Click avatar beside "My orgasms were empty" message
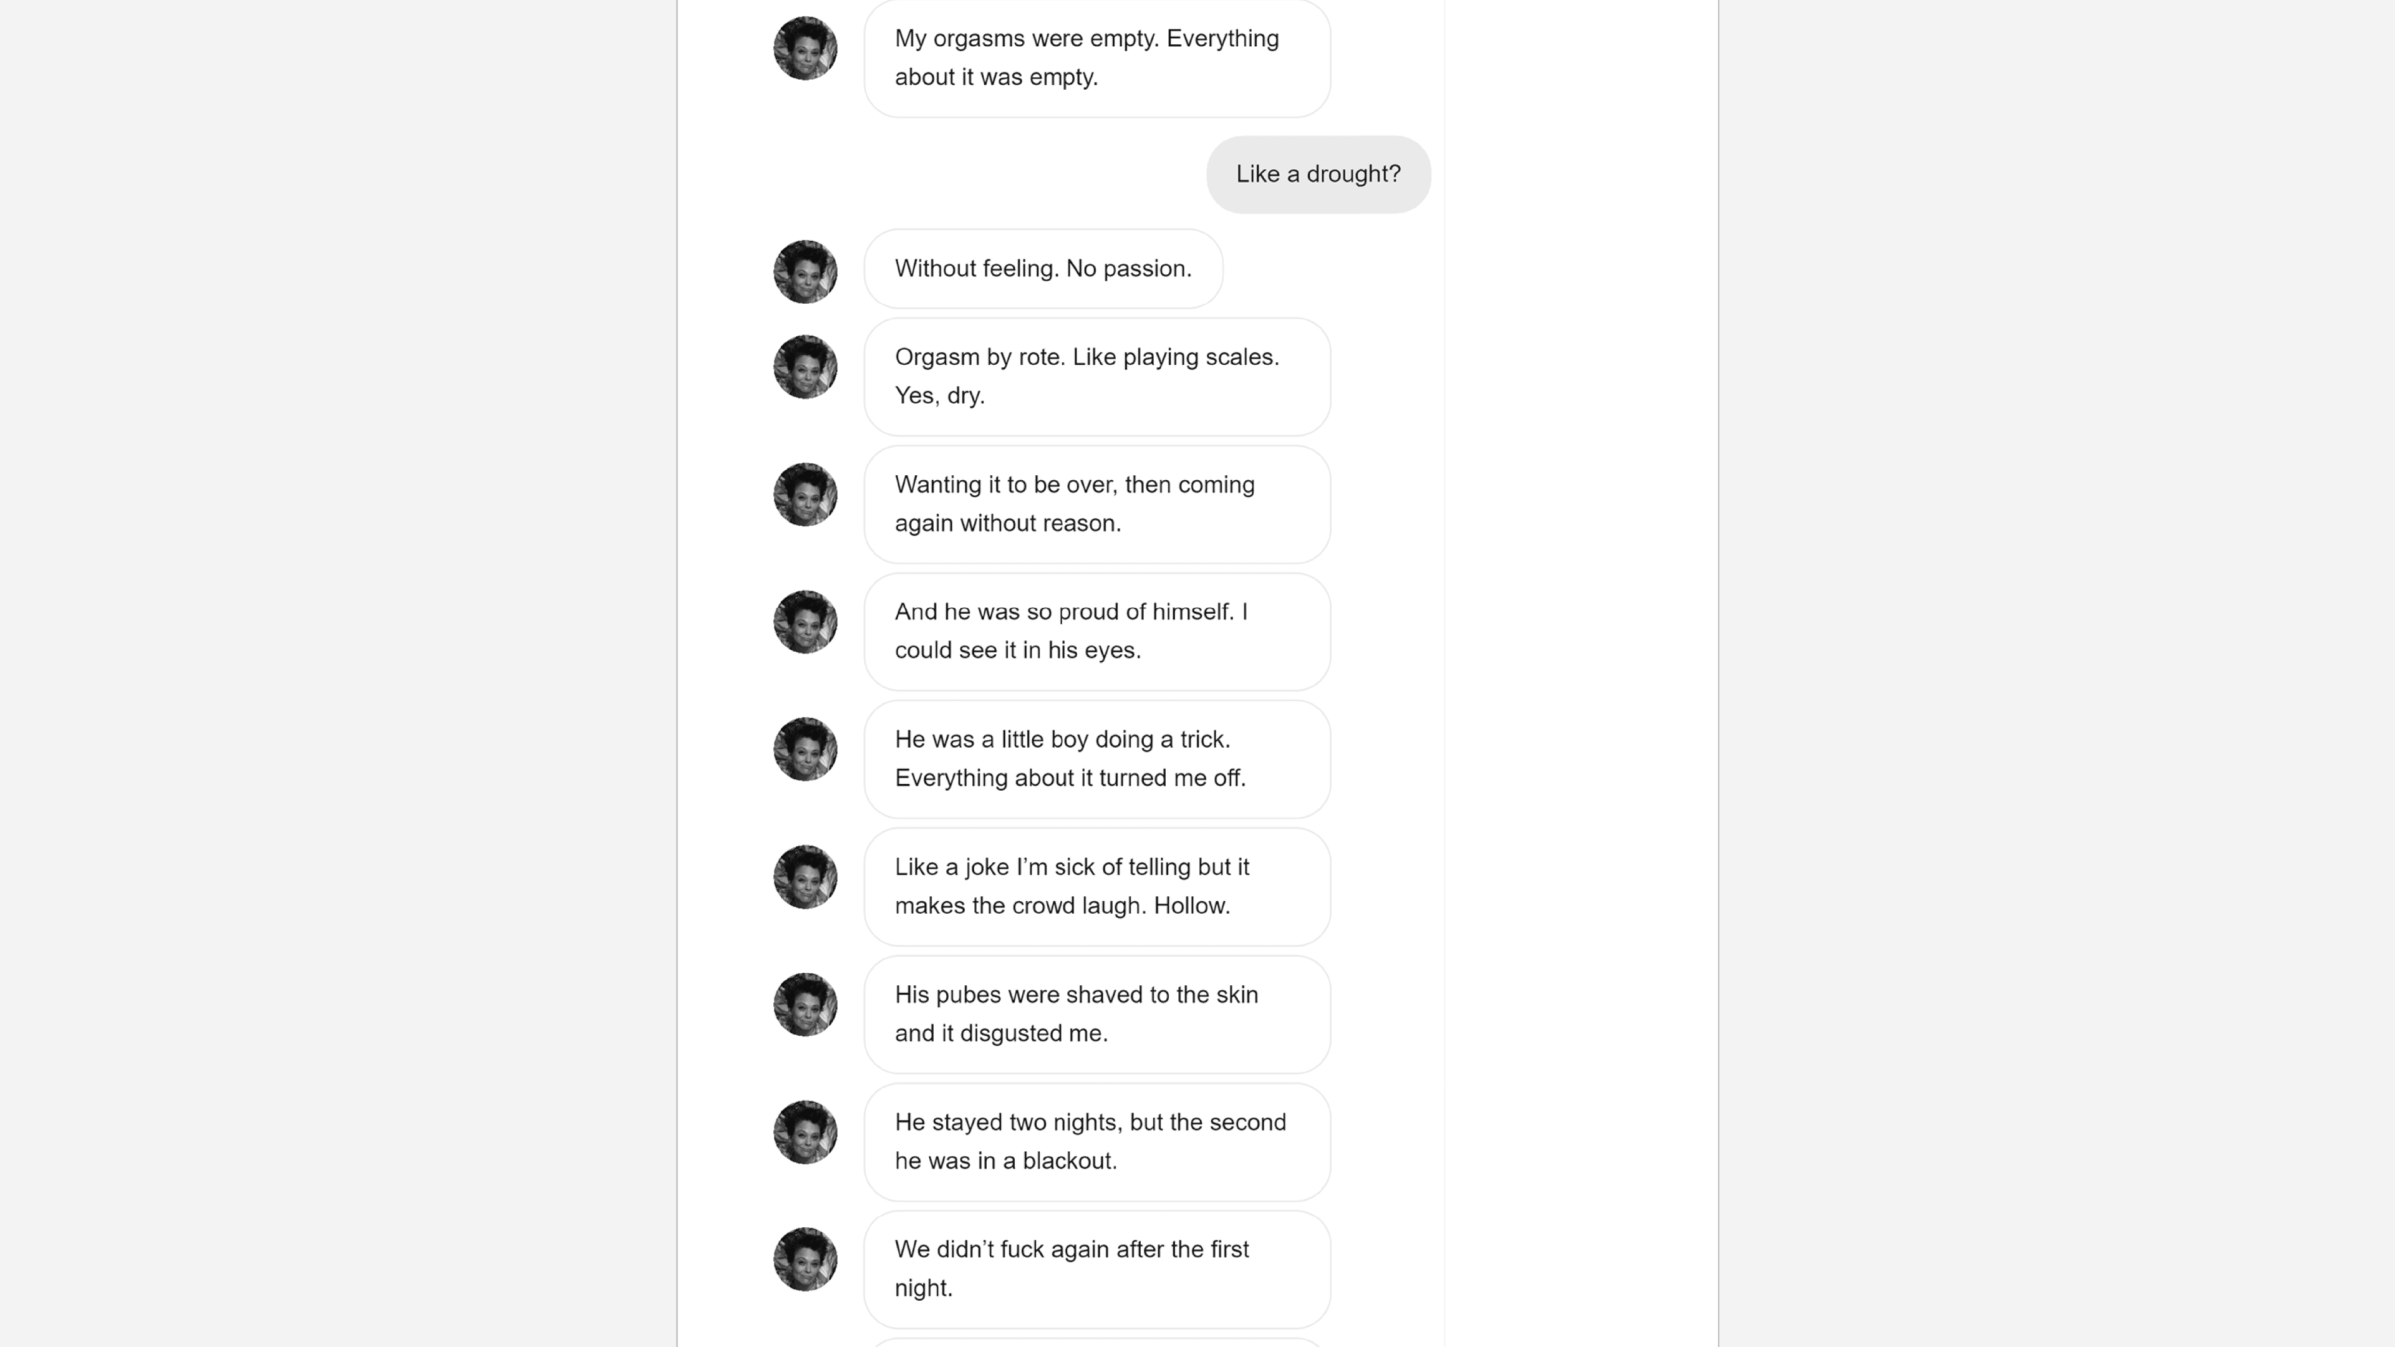The height and width of the screenshot is (1347, 2395). tap(805, 49)
